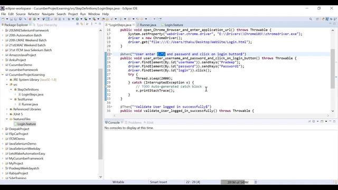This screenshot has width=338, height=190.
Task: Collapse the TestRunner package
Action: coord(11,99)
